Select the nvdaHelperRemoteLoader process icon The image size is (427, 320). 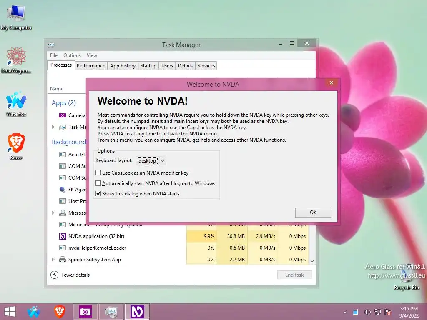[63, 248]
